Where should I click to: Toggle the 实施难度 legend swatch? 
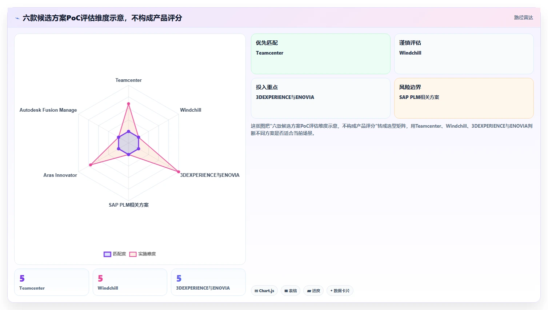[133, 254]
